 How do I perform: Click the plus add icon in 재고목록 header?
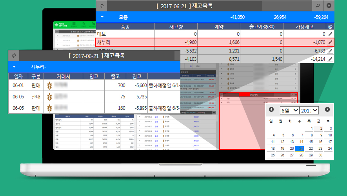point(329,6)
